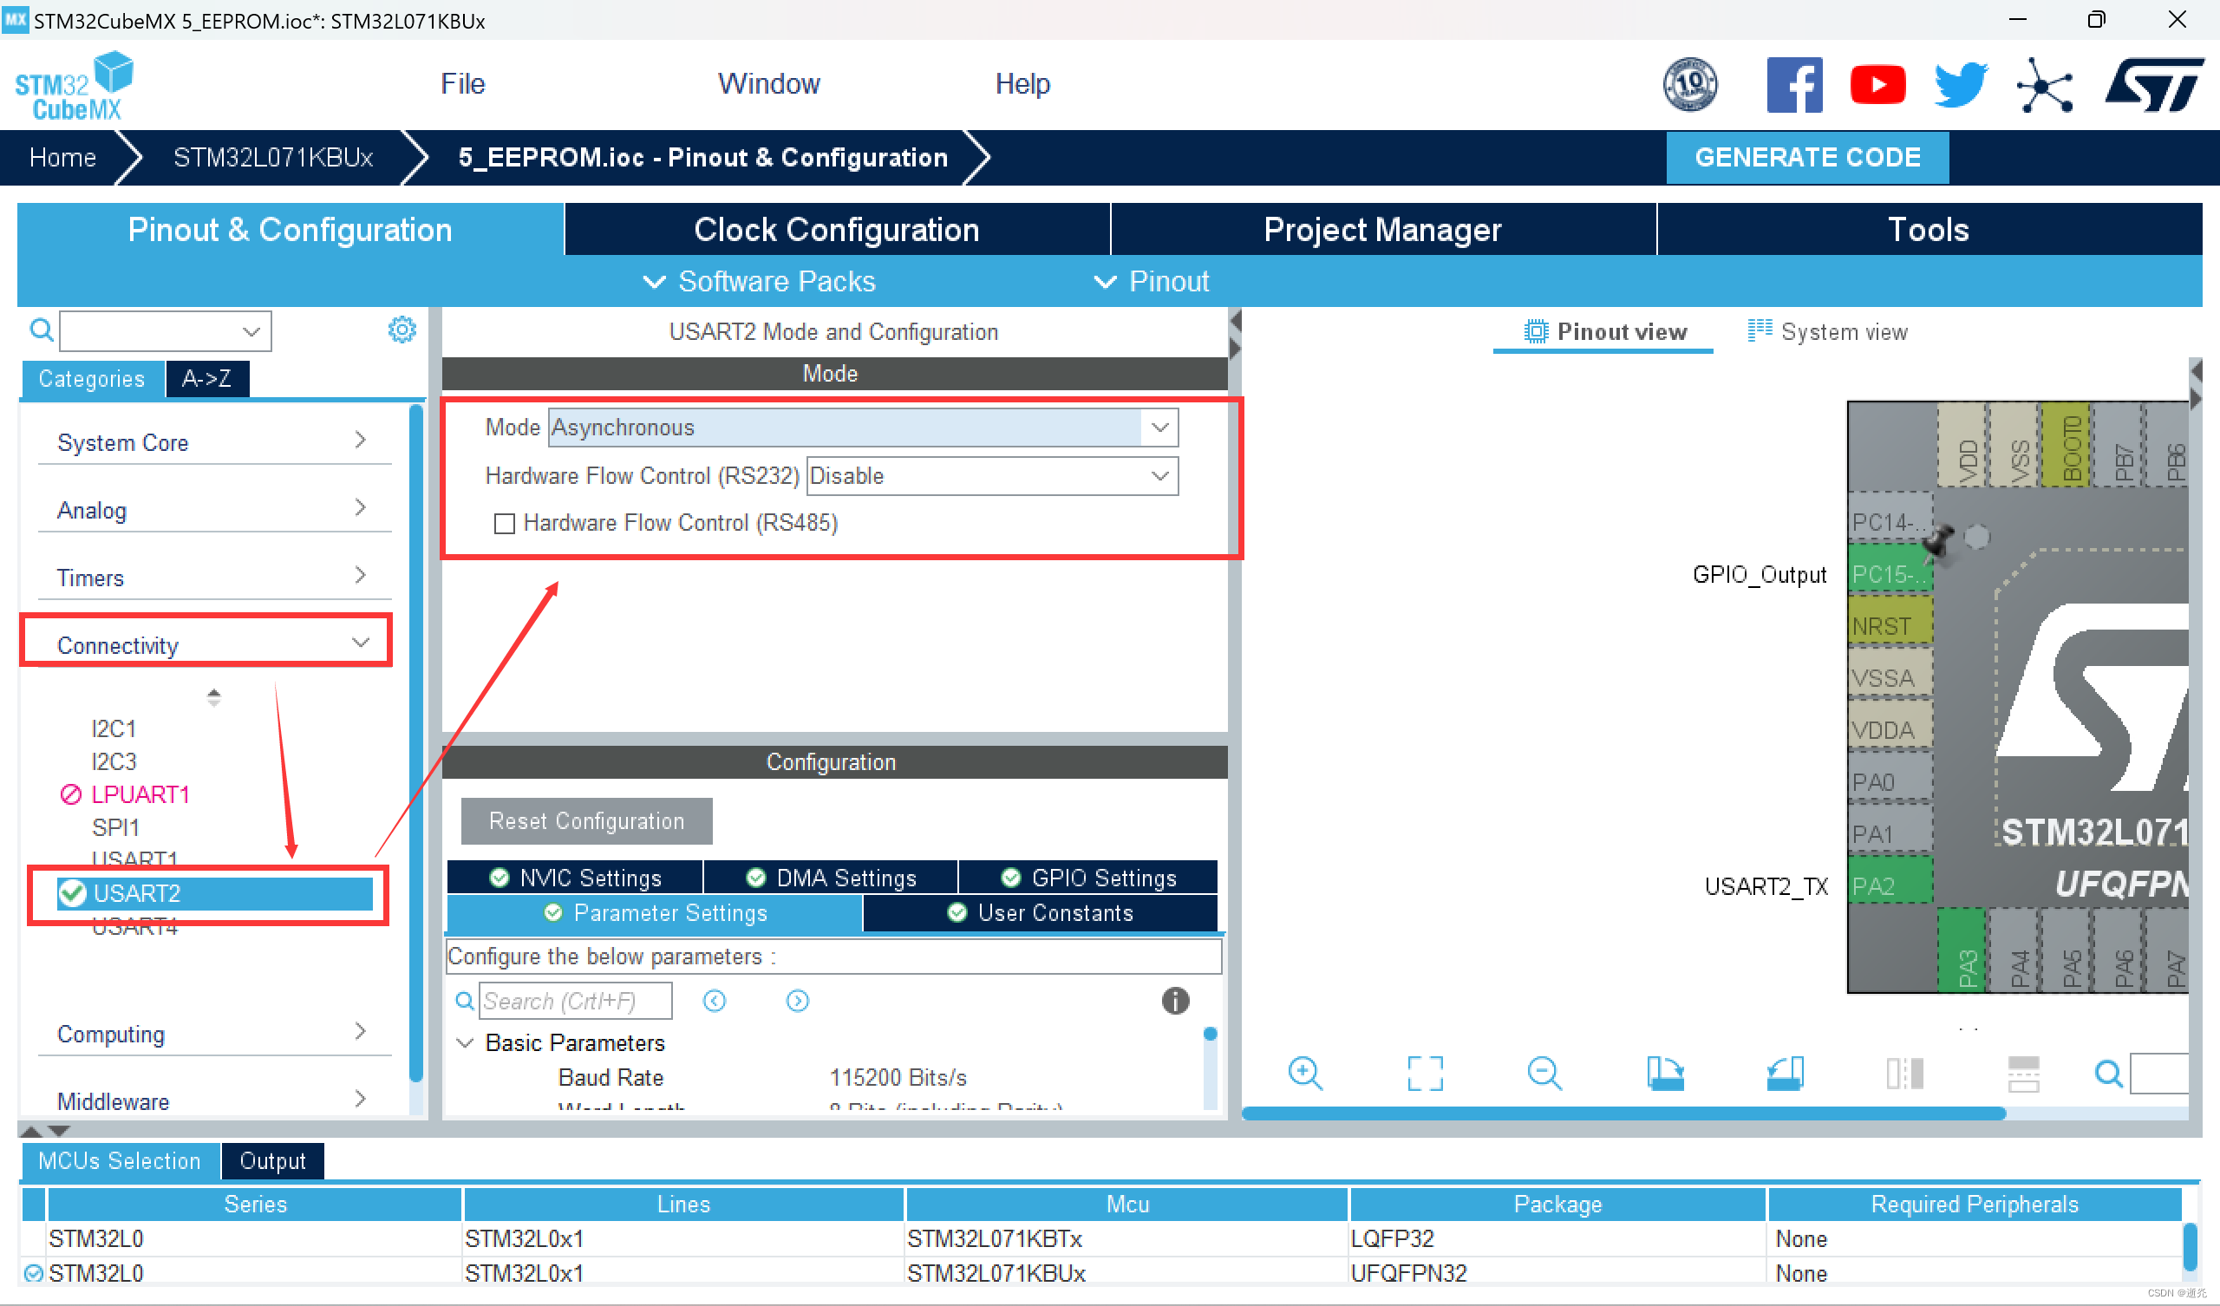
Task: Open the Help menu
Action: [x=1022, y=84]
